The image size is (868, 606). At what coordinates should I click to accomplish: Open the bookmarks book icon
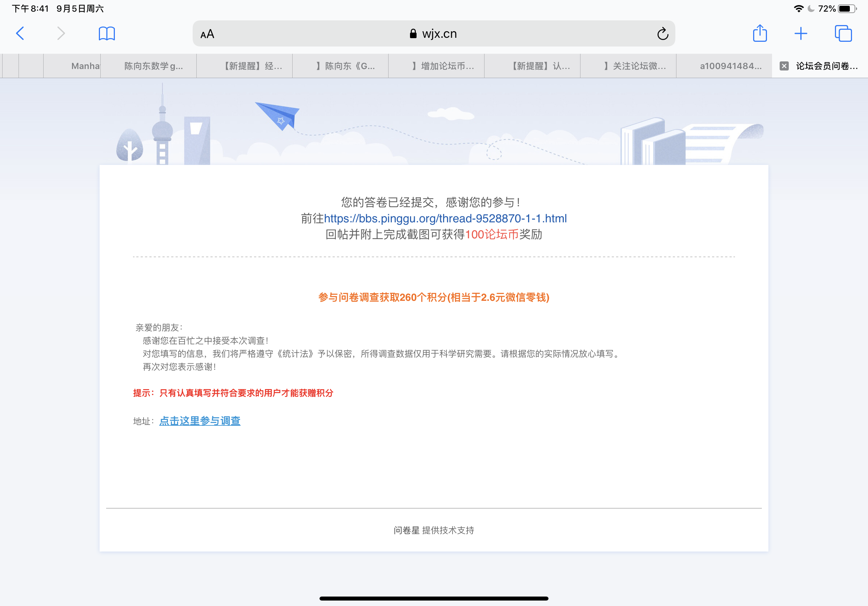(107, 33)
